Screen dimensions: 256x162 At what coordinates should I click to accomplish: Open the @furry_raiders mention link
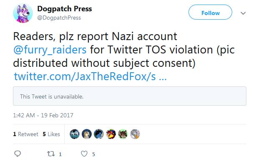(50, 50)
